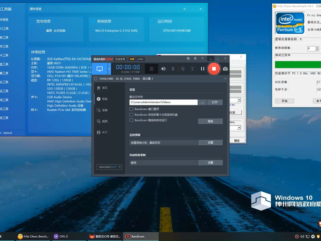This screenshot has height=241, width=321.
Task: Open the Home tab in Bandicam sidebar
Action: point(102,88)
